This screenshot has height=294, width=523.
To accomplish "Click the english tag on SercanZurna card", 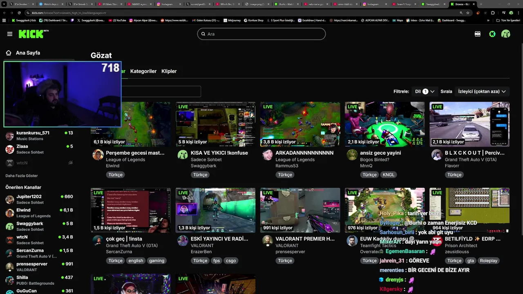I will 136,261.
